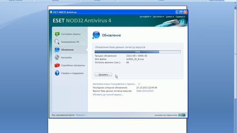Click the 23213 Кб / 30591 Кб progress text
This screenshot has width=237, height=133.
137,56
